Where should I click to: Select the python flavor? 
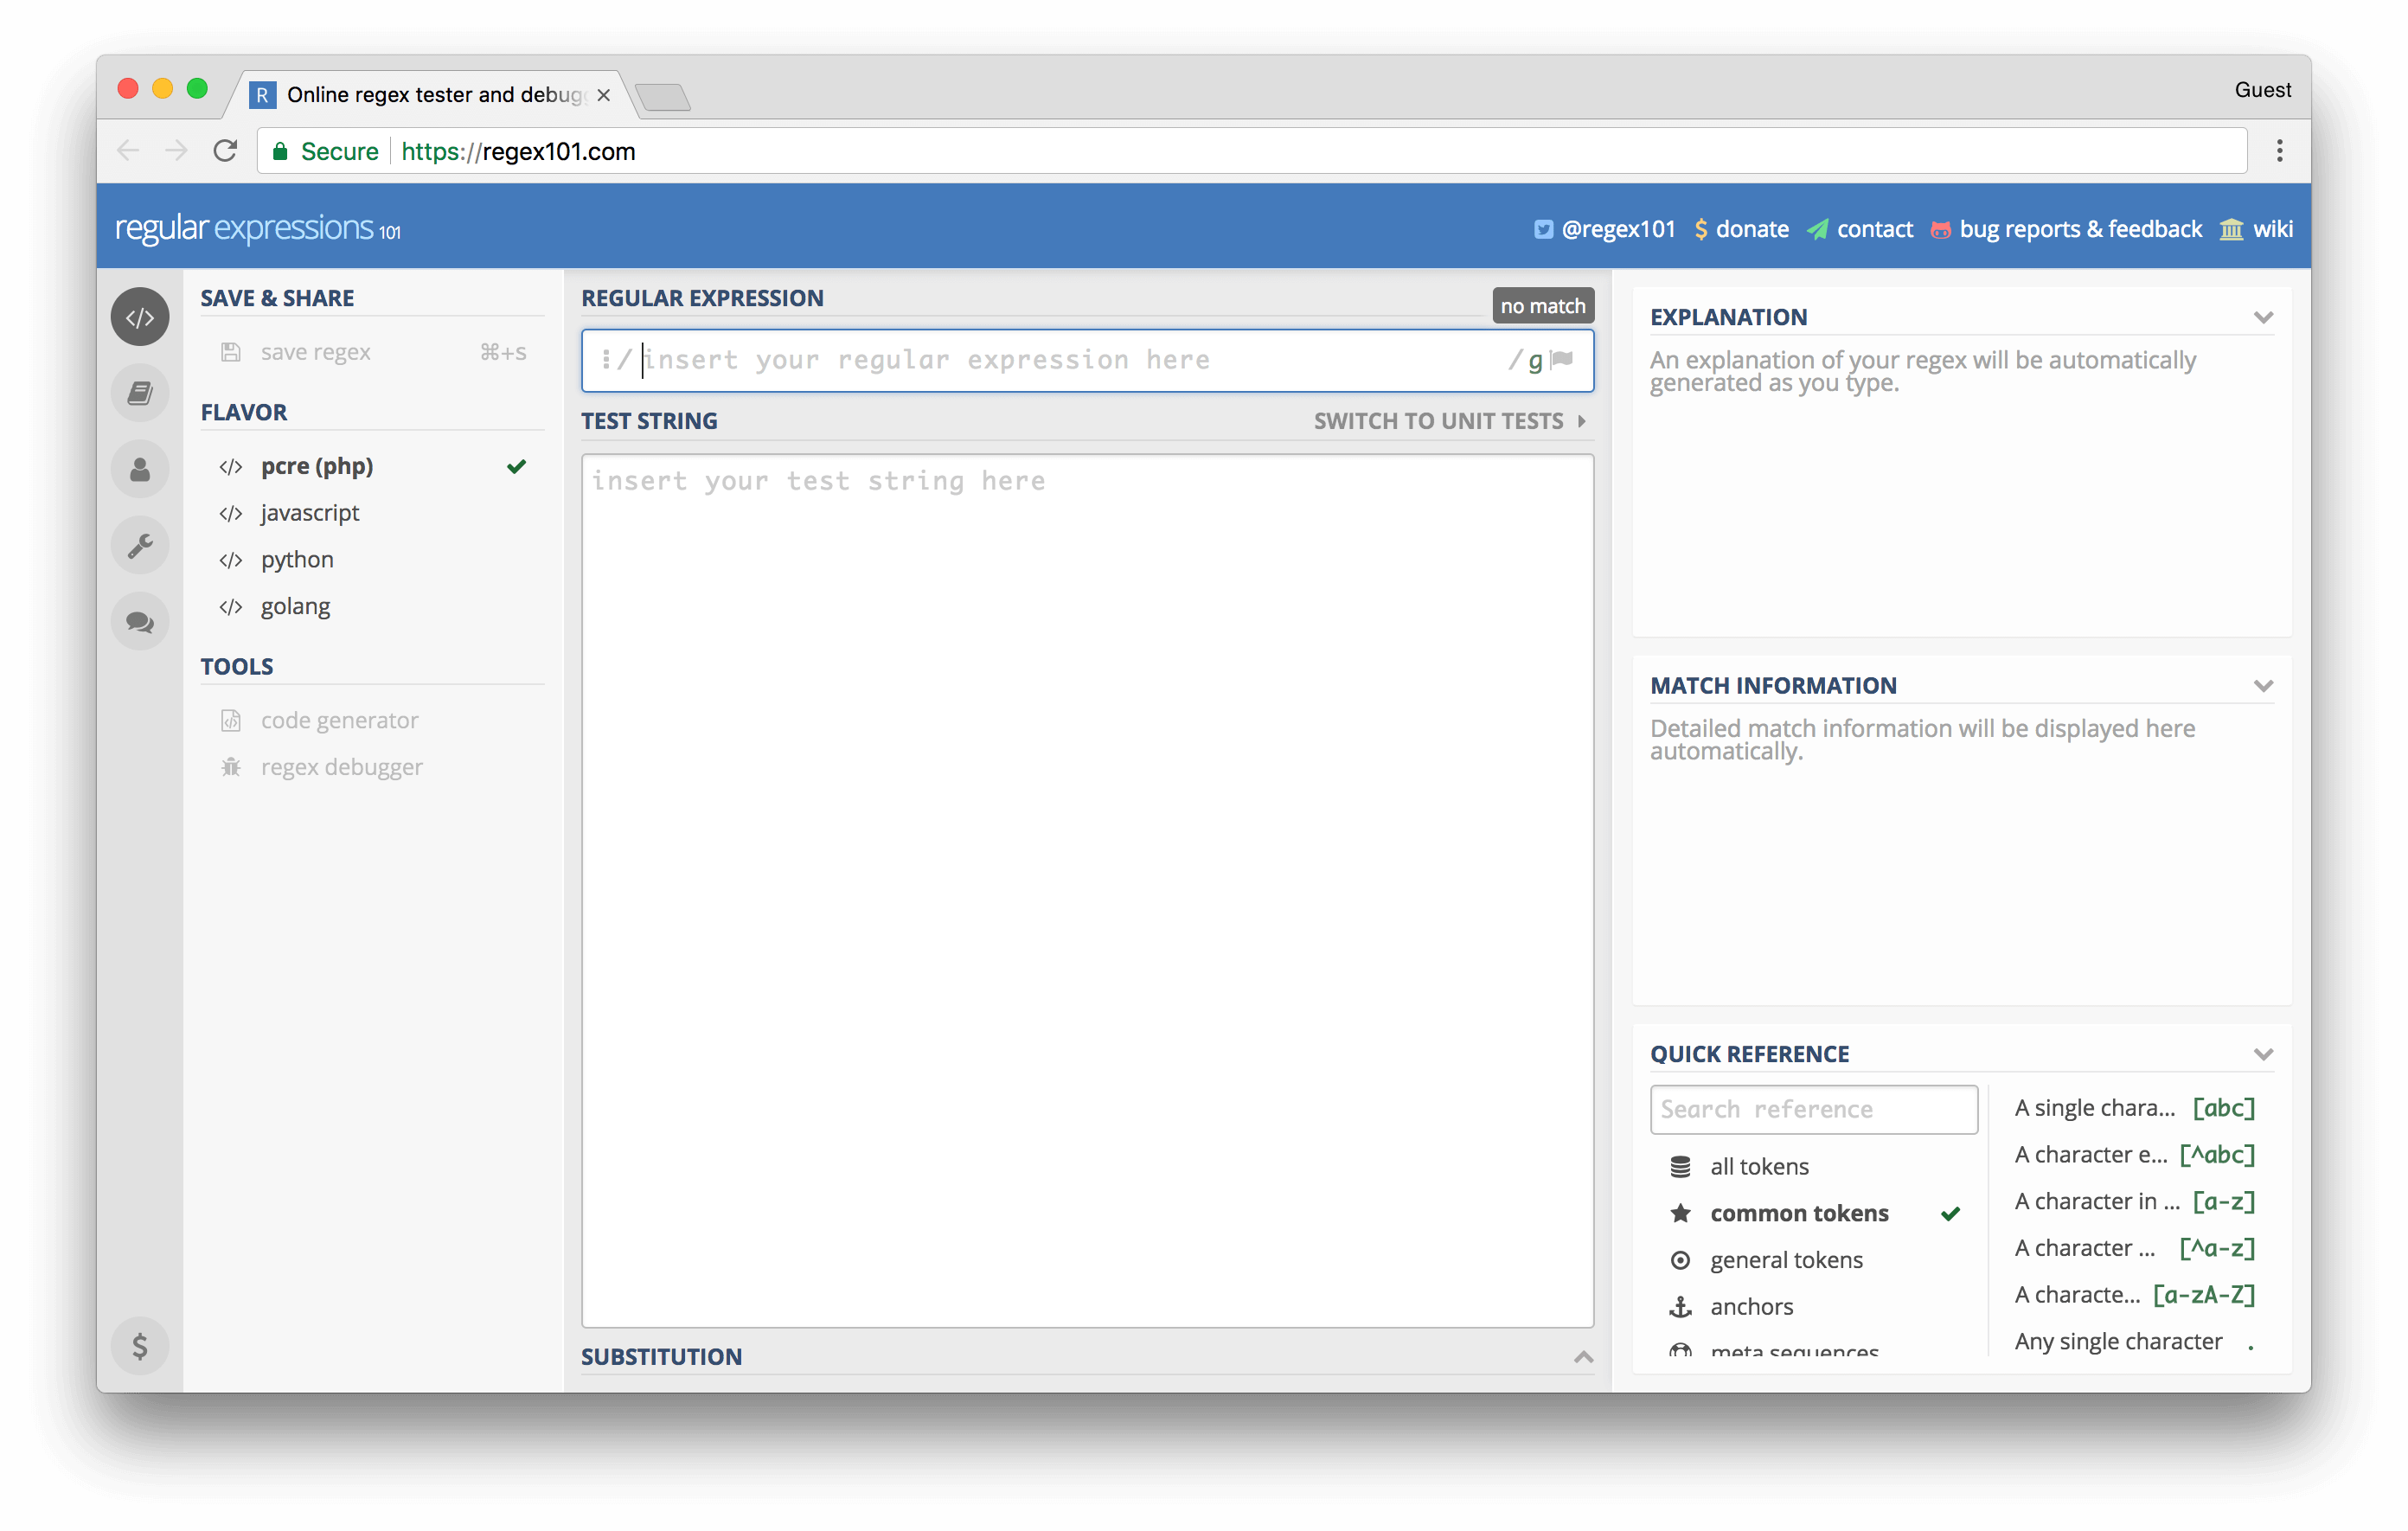click(297, 560)
